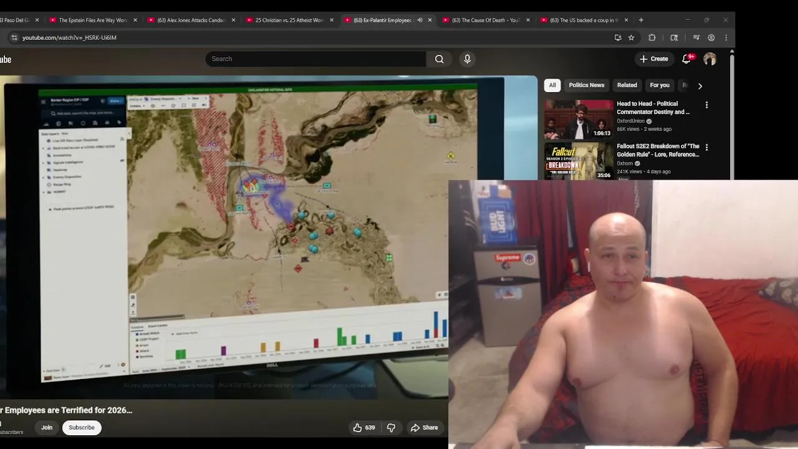Close the Epstein Files tab
The width and height of the screenshot is (798, 449).
tap(135, 20)
